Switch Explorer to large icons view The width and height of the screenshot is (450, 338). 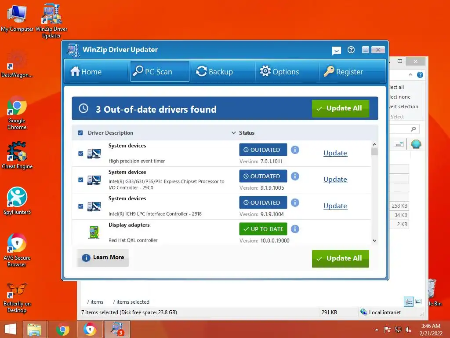(418, 301)
